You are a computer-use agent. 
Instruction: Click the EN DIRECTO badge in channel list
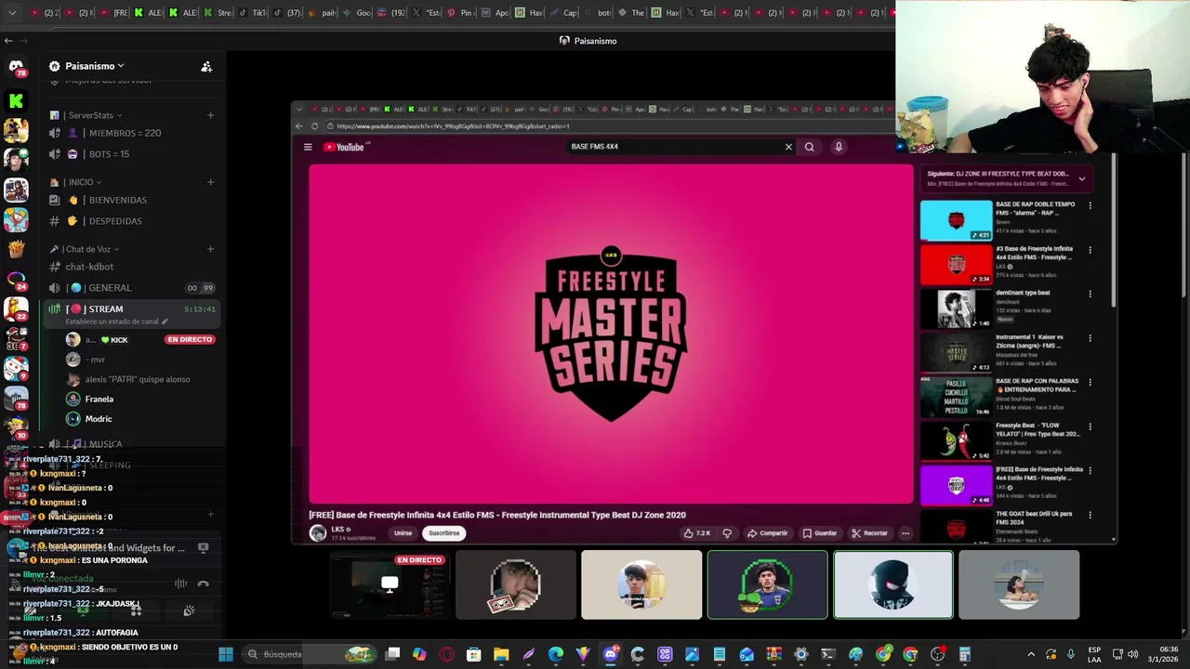tap(190, 339)
